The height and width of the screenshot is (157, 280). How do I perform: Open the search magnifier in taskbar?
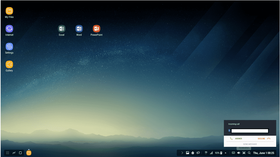(x=249, y=153)
